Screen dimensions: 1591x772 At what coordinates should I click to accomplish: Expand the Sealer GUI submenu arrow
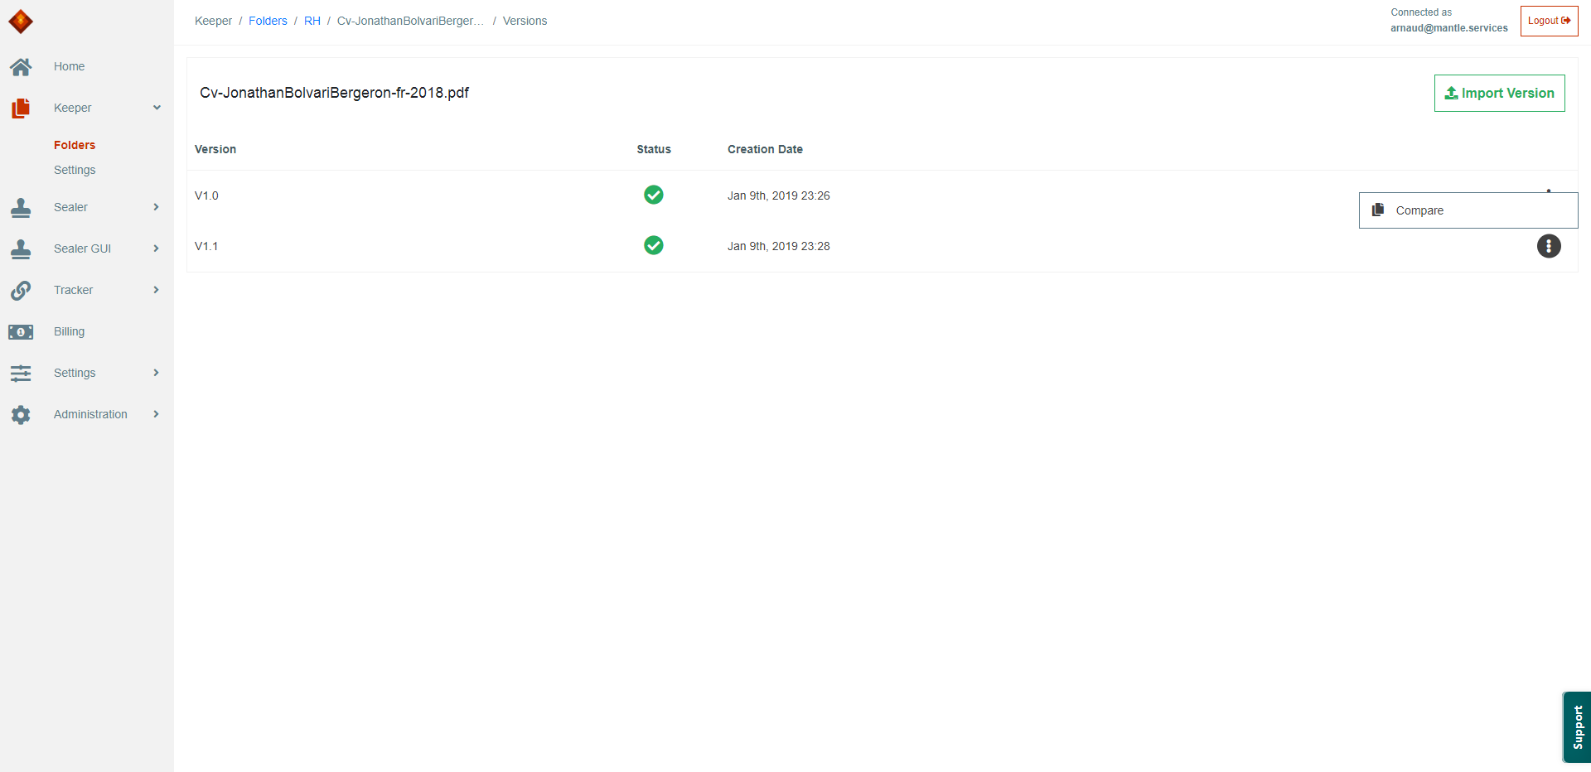(x=156, y=248)
